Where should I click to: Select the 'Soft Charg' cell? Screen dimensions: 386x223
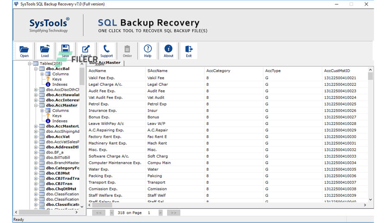[157, 156]
